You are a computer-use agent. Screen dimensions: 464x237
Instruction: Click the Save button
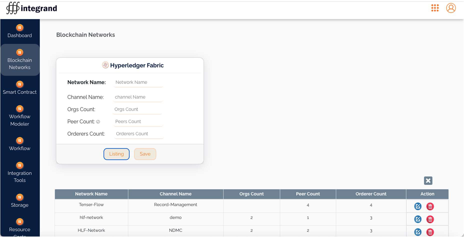pos(145,154)
